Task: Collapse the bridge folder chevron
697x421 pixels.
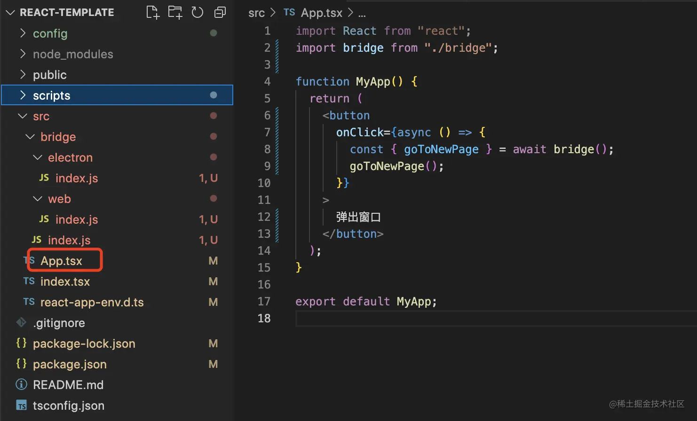Action: click(x=30, y=137)
